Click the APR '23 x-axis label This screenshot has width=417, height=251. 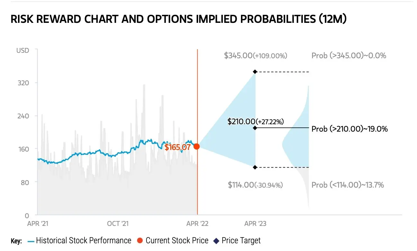(255, 223)
